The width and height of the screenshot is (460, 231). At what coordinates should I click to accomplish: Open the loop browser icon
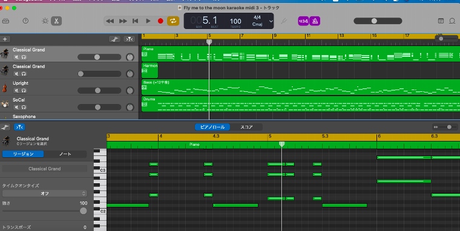(x=452, y=21)
